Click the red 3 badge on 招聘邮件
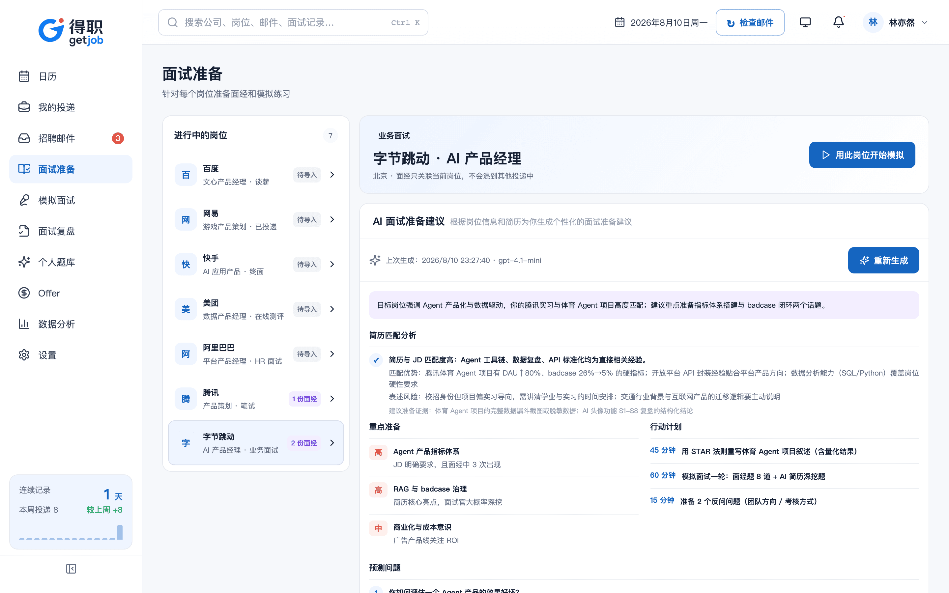The image size is (949, 593). pos(118,138)
